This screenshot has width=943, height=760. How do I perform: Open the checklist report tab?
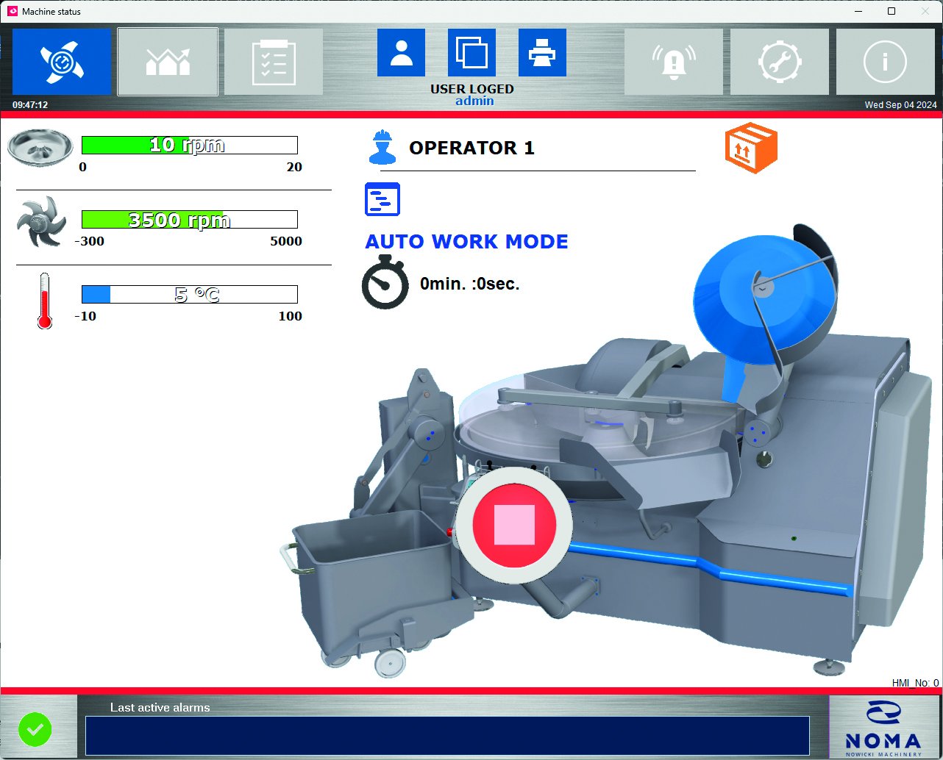point(274,62)
